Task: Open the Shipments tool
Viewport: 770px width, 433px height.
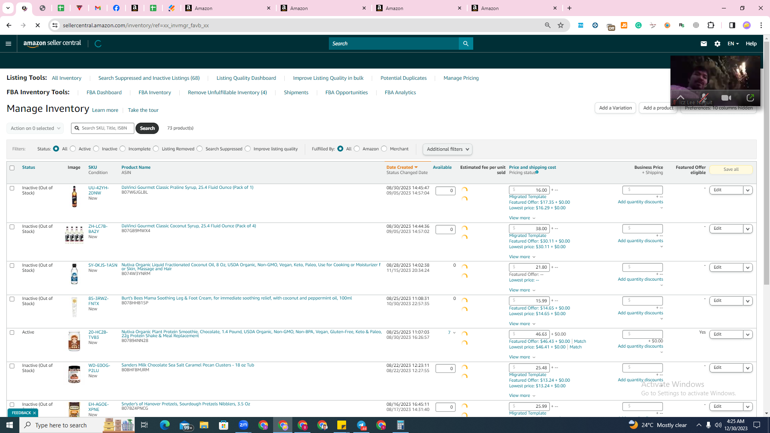Action: tap(296, 93)
